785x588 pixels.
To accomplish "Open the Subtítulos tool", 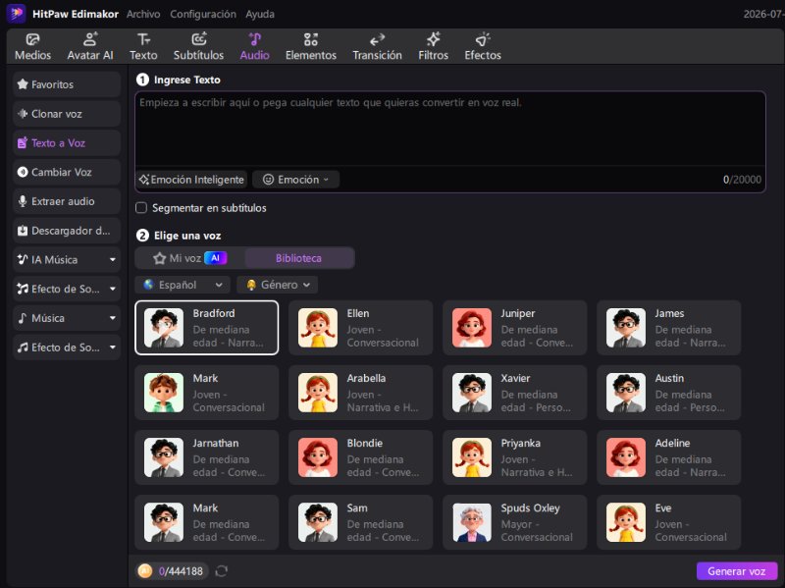I will (x=198, y=46).
